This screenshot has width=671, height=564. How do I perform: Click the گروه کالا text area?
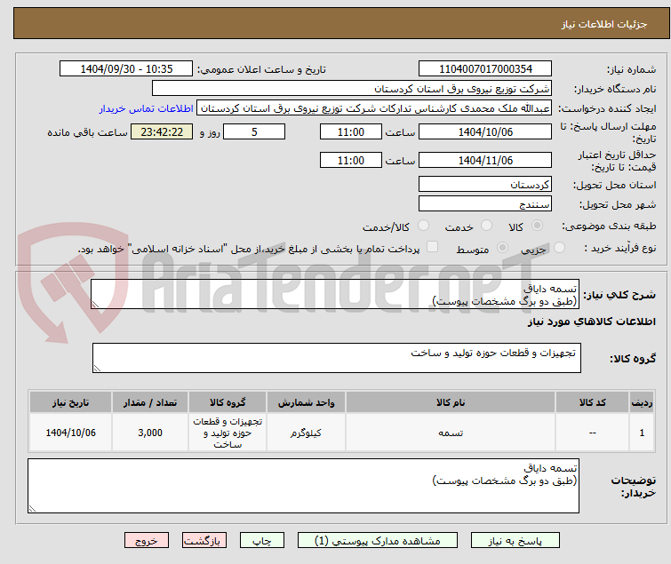point(337,358)
